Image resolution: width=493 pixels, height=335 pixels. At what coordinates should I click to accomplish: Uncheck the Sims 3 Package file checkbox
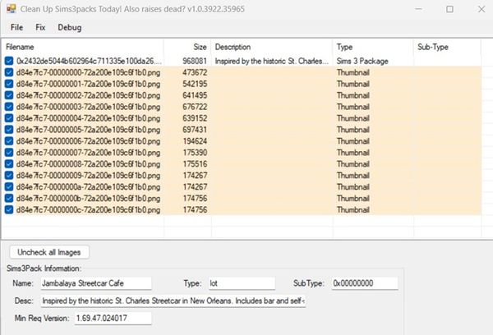click(x=9, y=61)
